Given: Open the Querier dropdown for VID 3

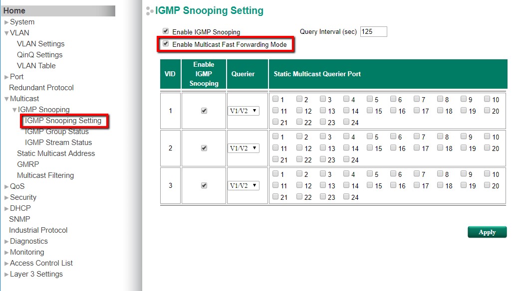Looking at the screenshot, I should tap(244, 185).
